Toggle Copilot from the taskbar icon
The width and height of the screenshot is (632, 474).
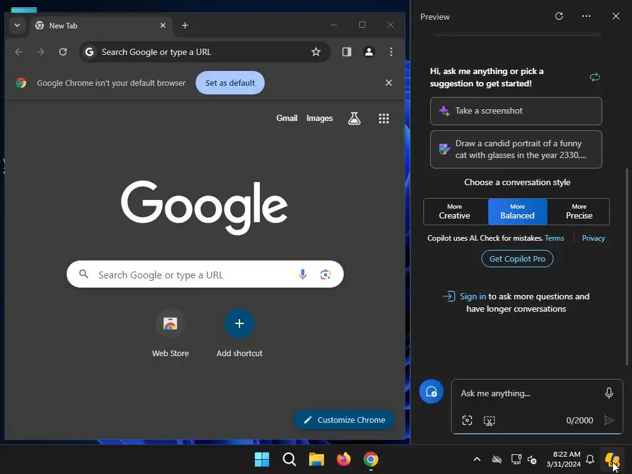click(612, 459)
